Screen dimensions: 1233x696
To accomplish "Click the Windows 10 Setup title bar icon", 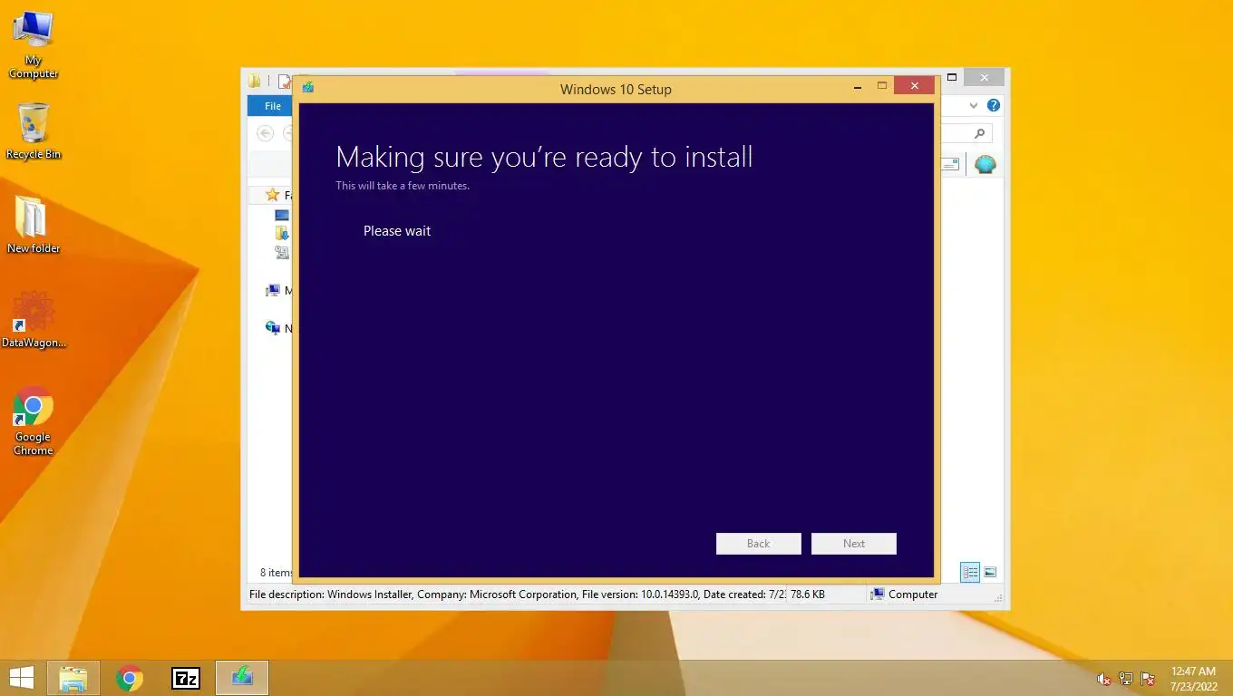I will (308, 88).
